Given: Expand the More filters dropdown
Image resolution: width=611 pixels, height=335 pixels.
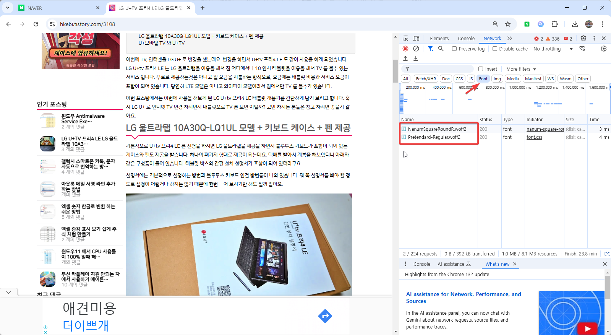Looking at the screenshot, I should coord(521,69).
